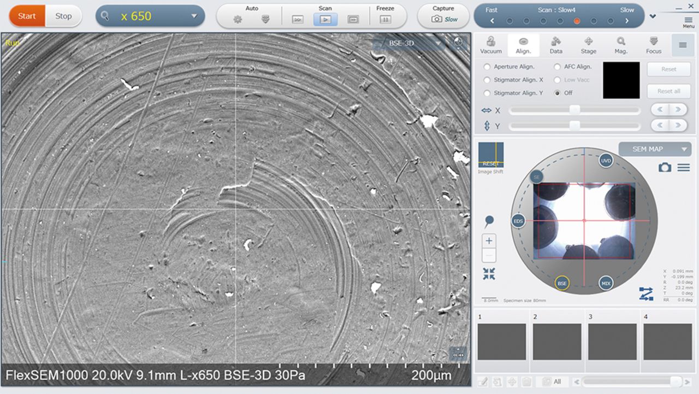Select the UVD detector badge

(606, 161)
